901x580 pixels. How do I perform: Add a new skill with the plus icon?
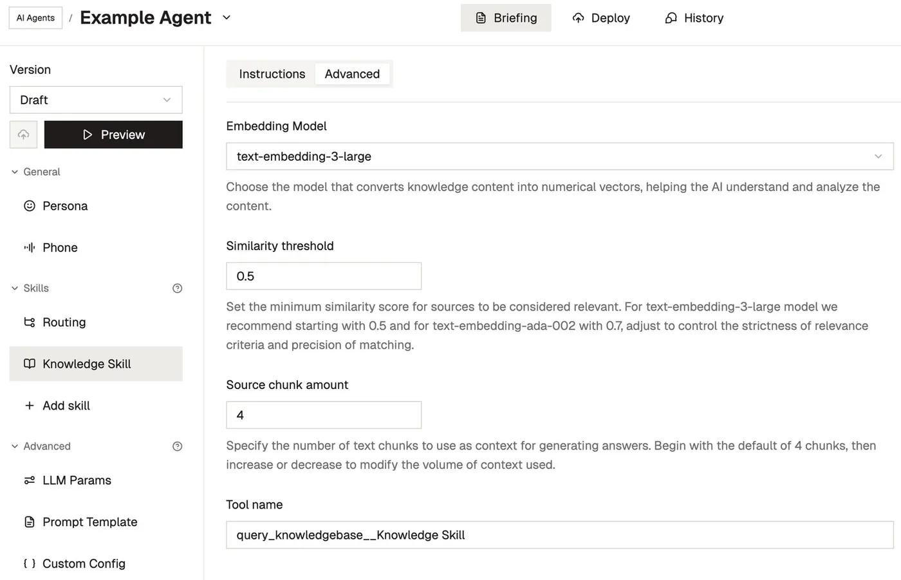point(29,405)
